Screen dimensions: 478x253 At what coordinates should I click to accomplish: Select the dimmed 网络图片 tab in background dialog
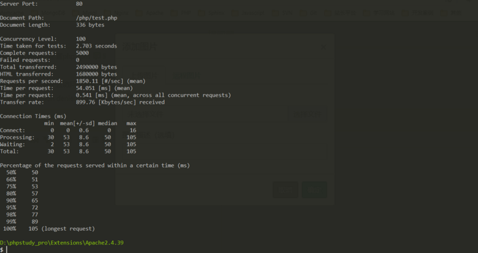click(x=187, y=75)
